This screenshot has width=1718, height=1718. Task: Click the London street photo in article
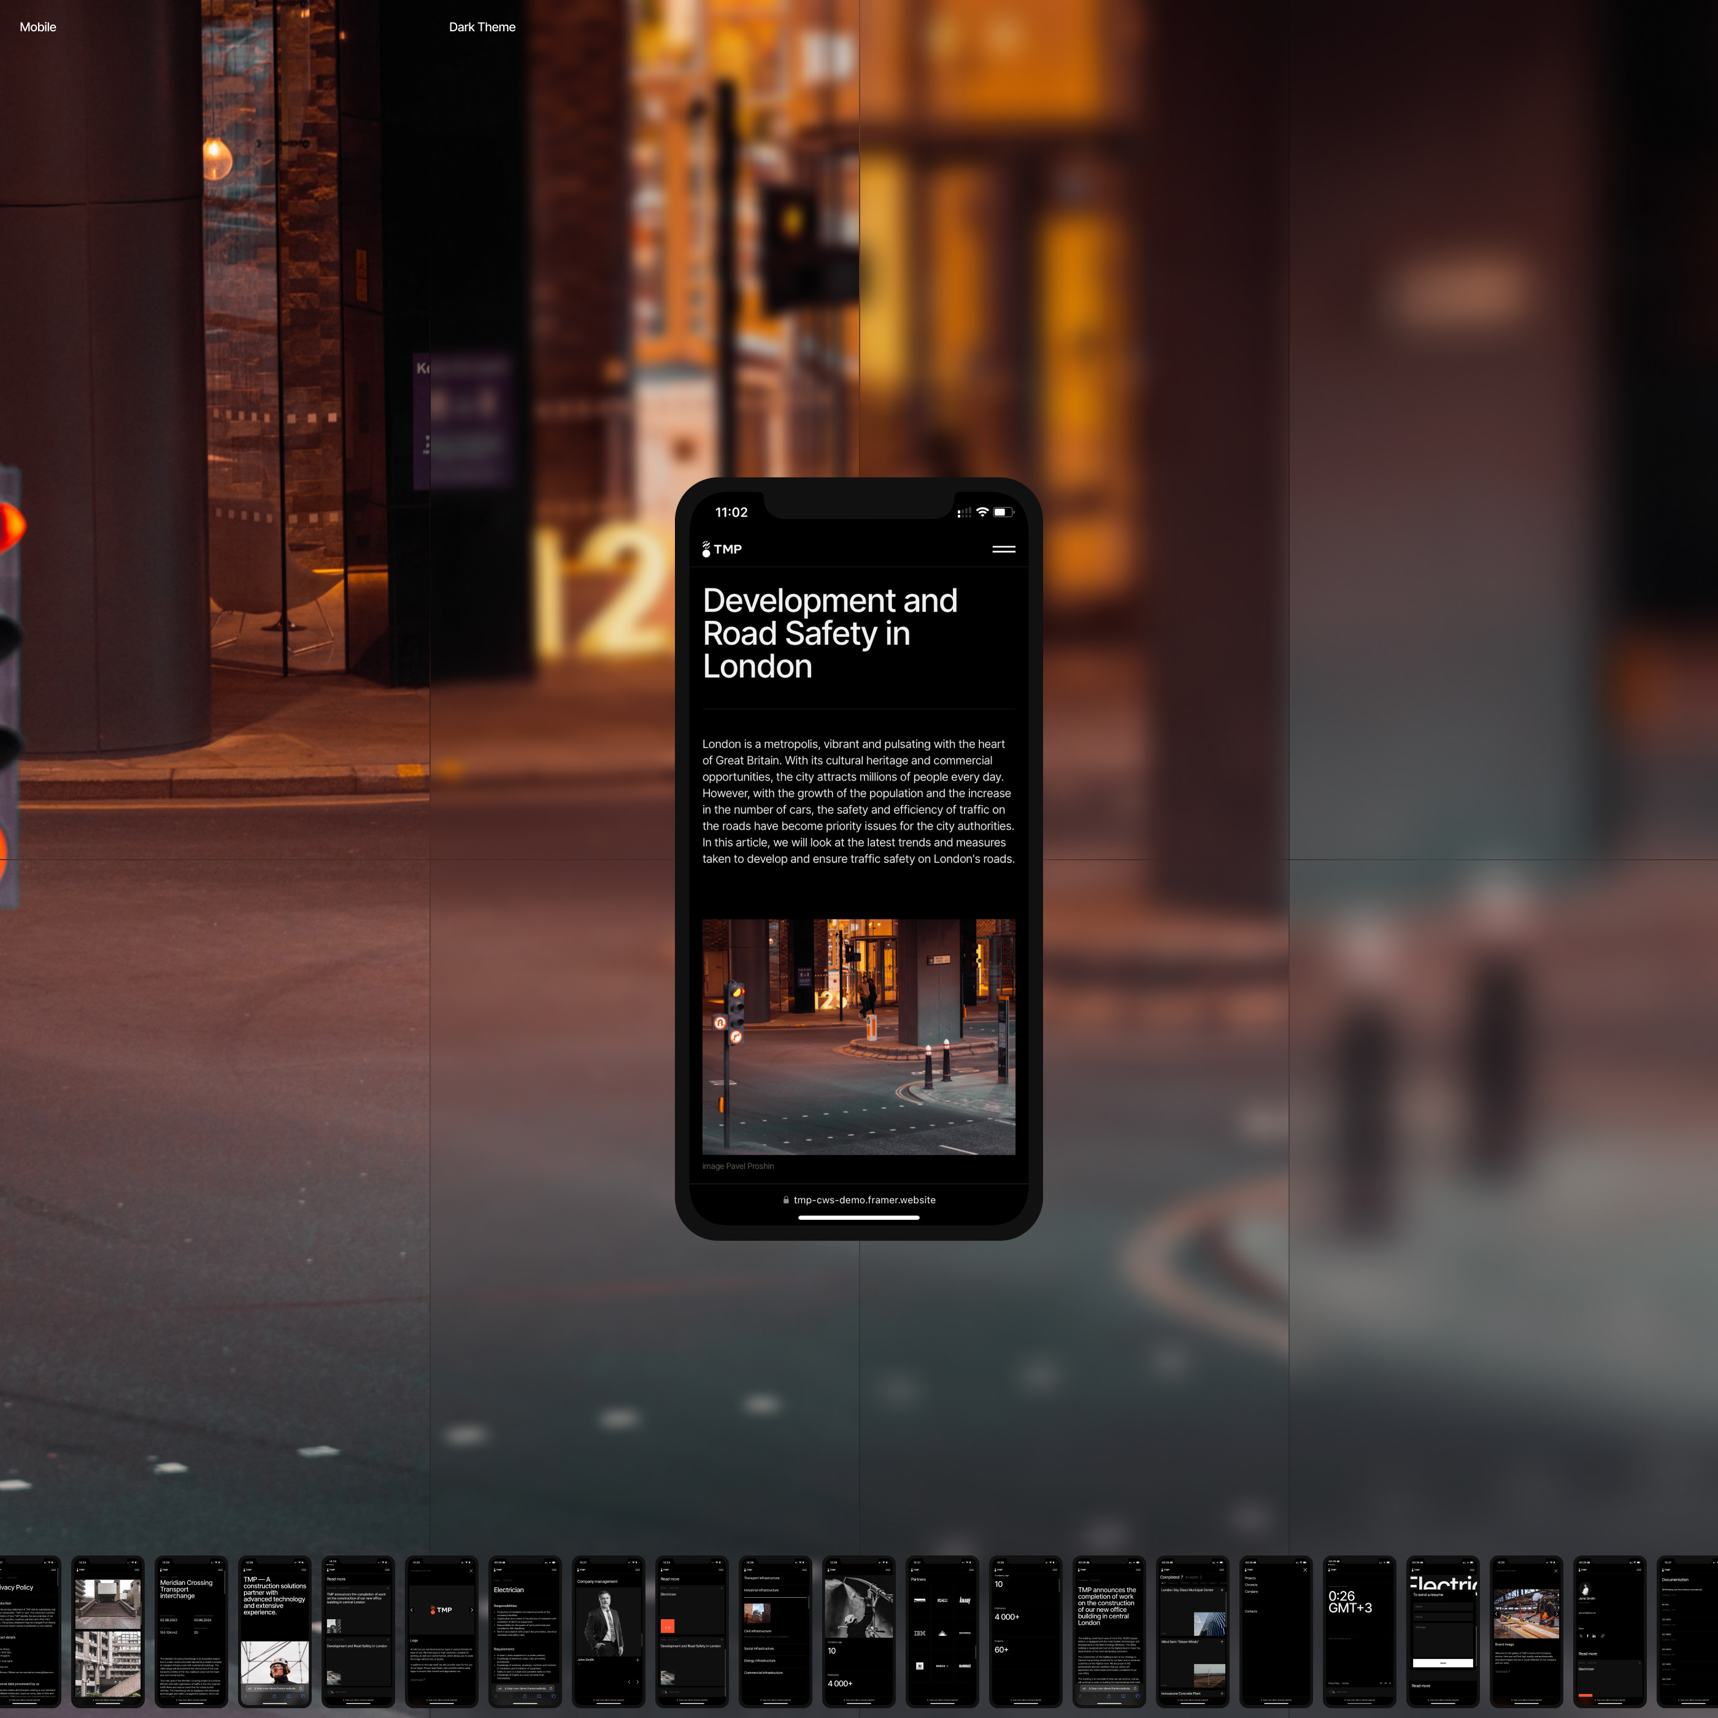(x=858, y=1036)
